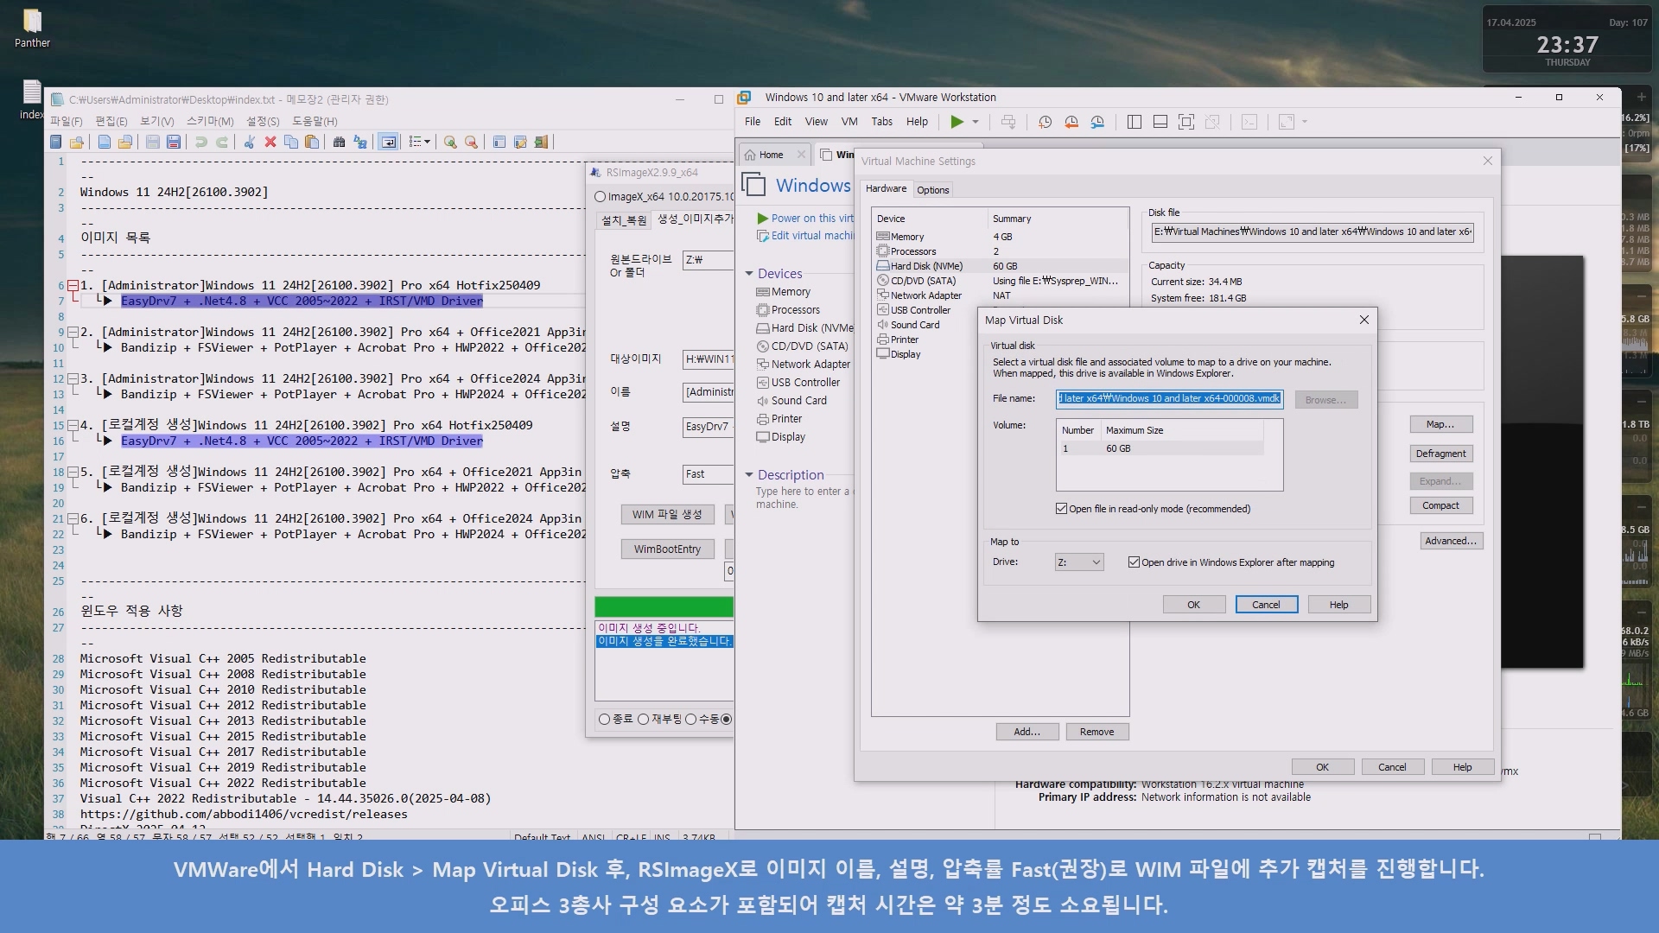Toggle Open file in read-only mode checkbox

pos(1061,509)
